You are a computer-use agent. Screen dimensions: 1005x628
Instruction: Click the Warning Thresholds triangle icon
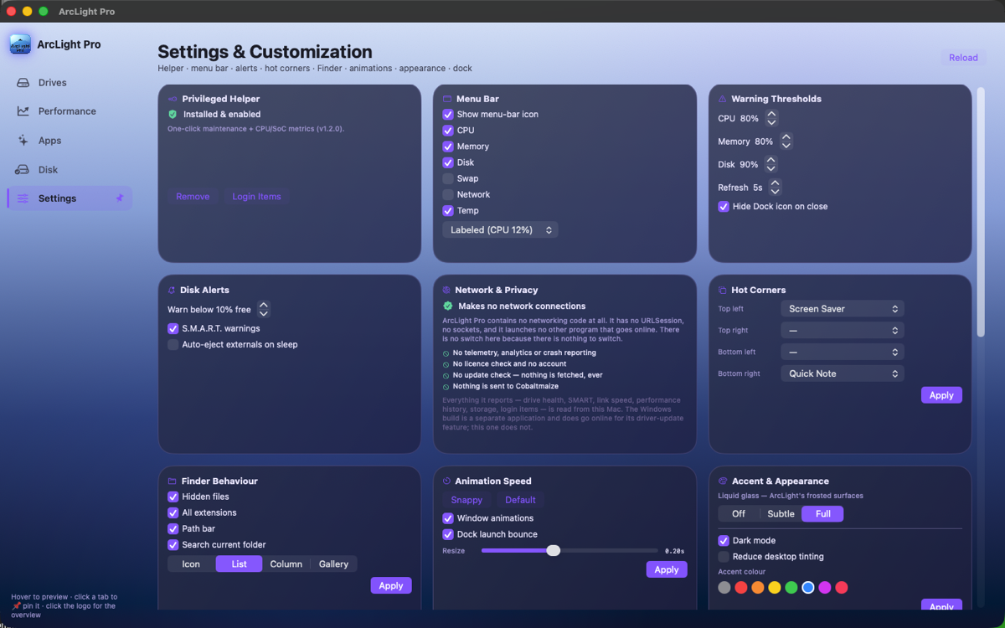coord(722,99)
